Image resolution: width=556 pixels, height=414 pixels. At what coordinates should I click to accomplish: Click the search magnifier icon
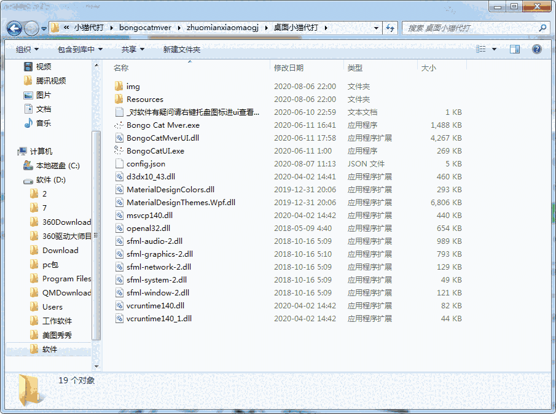(x=542, y=28)
